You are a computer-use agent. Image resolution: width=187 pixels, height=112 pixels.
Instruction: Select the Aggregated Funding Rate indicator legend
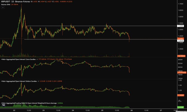29,103
